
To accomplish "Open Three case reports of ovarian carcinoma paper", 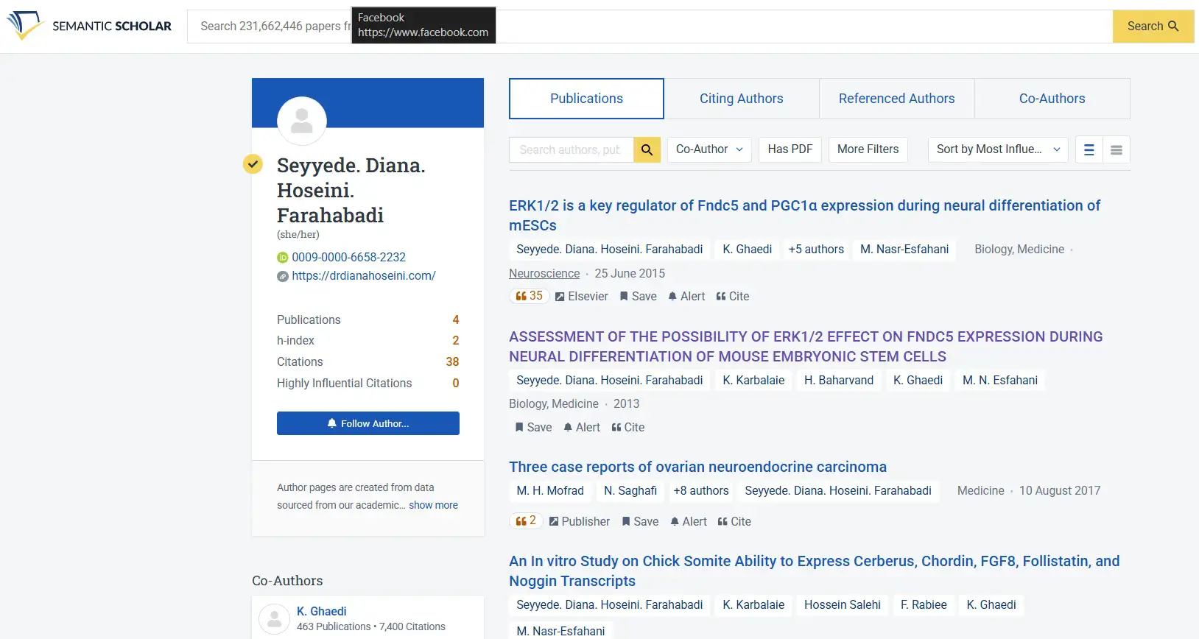I will pos(697,467).
